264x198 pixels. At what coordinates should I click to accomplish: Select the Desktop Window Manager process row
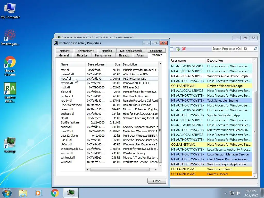pyautogui.click(x=211, y=86)
